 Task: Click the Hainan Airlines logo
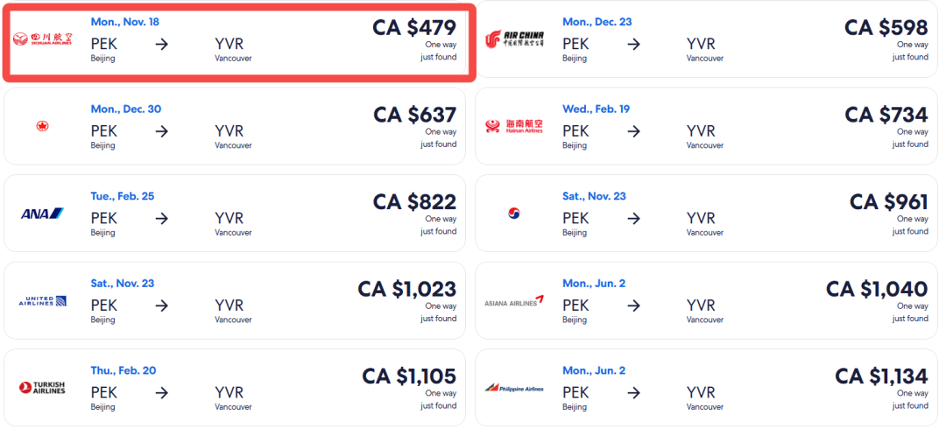514,126
